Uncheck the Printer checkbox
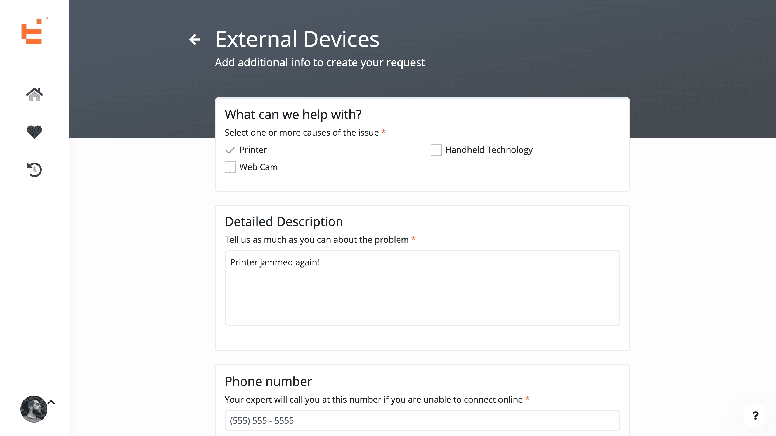The width and height of the screenshot is (776, 436). (230, 150)
